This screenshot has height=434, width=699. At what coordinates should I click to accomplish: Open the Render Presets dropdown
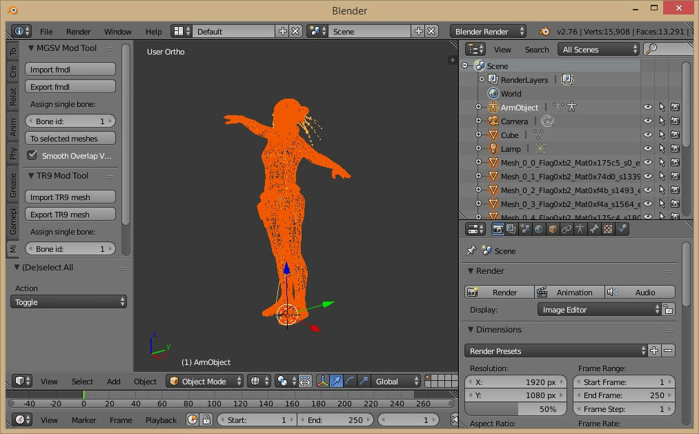coord(556,351)
